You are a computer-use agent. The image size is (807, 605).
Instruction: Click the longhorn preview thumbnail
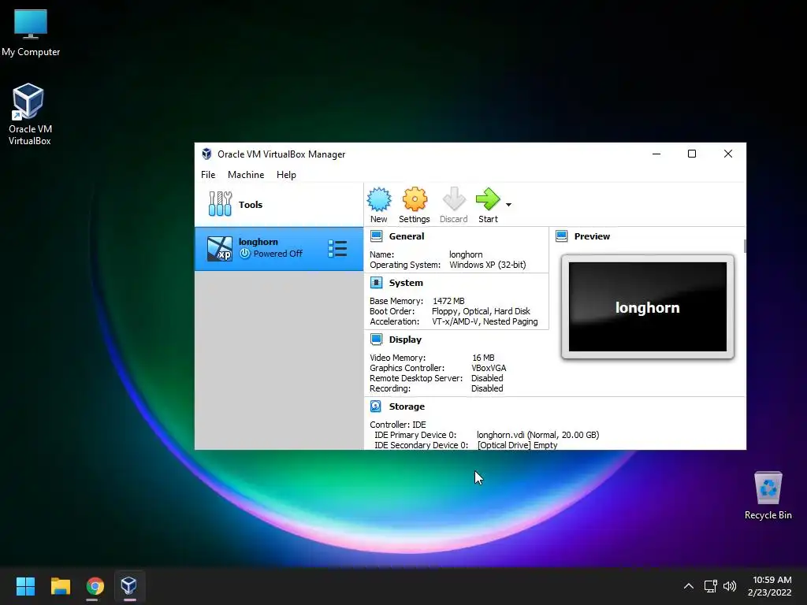(x=648, y=306)
